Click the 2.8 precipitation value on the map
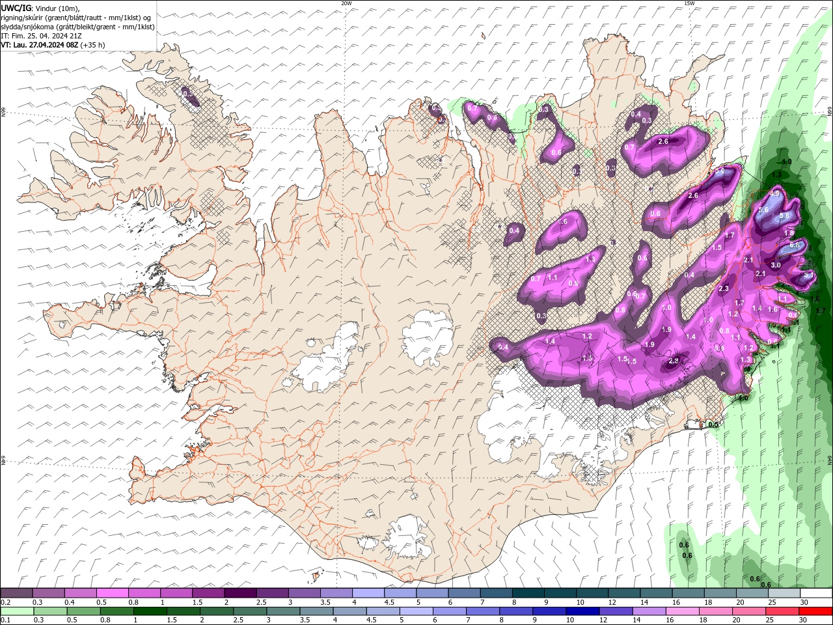The height and width of the screenshot is (625, 833). [674, 361]
